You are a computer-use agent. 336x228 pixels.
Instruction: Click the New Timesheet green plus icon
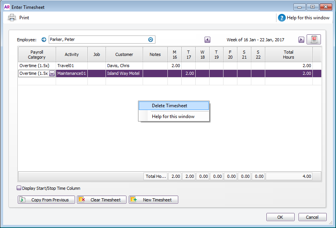click(x=133, y=199)
